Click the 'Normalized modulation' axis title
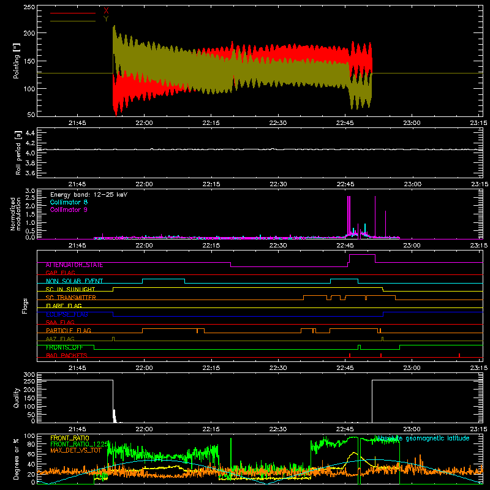This screenshot has width=490, height=490. click(x=15, y=214)
